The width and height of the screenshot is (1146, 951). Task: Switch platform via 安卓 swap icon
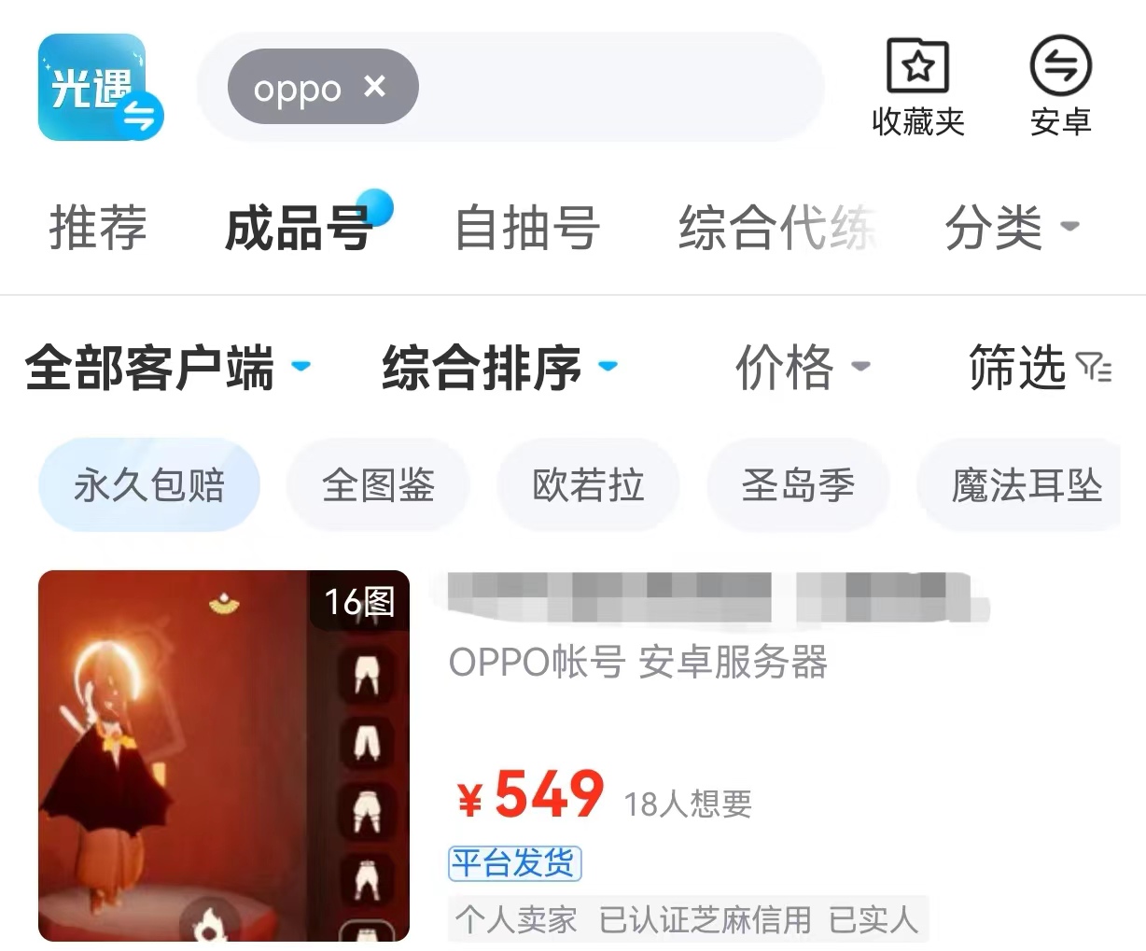[x=1060, y=87]
